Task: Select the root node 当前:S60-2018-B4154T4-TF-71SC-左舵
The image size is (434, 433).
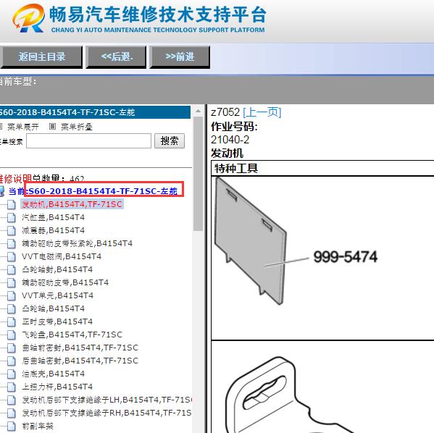Action: click(93, 191)
